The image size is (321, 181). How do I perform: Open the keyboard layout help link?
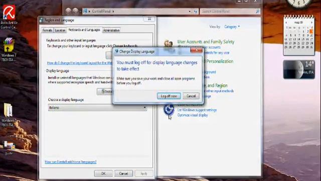(x=80, y=63)
